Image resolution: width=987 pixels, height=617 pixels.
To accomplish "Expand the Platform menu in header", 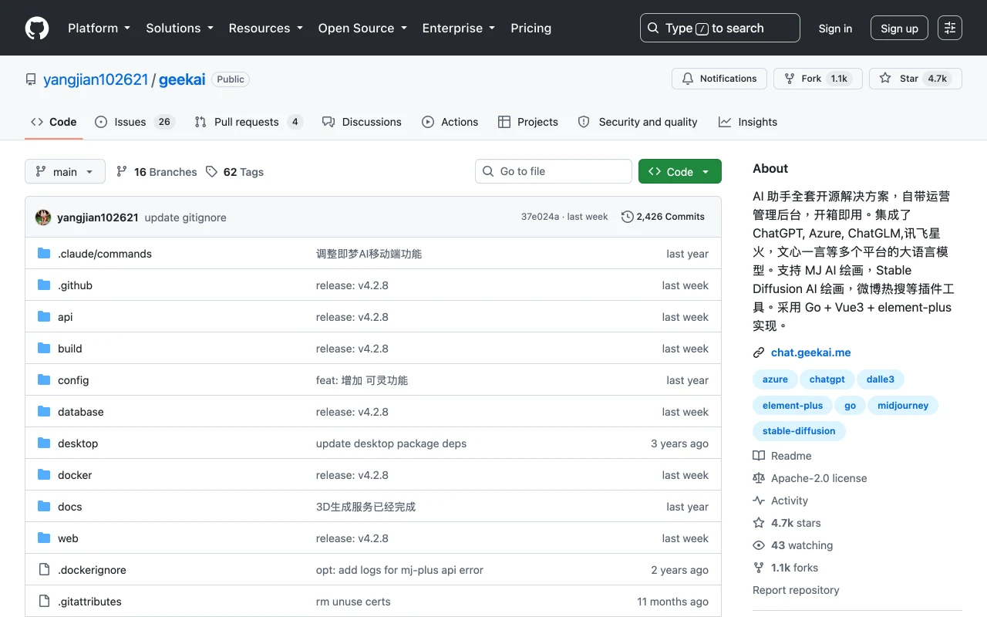I will tap(99, 28).
